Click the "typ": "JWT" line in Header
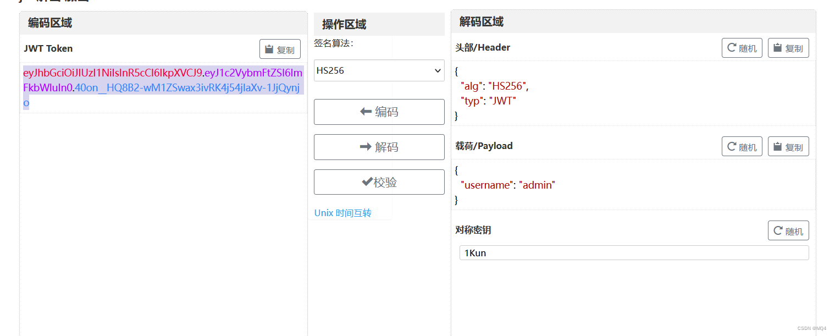The width and height of the screenshot is (835, 336). tap(488, 101)
